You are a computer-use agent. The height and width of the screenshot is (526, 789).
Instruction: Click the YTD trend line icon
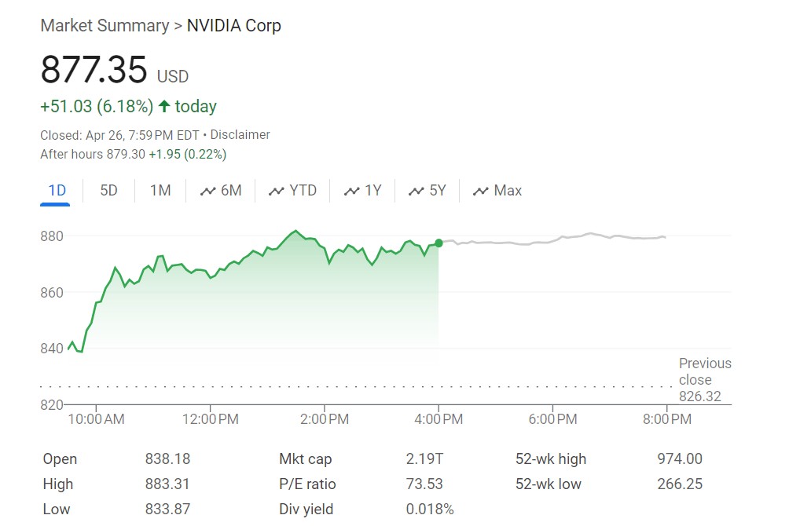pyautogui.click(x=276, y=192)
